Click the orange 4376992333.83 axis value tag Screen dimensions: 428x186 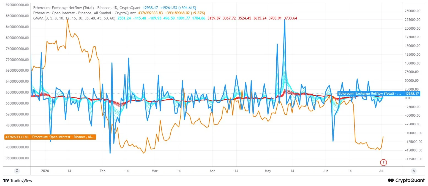click(17, 137)
